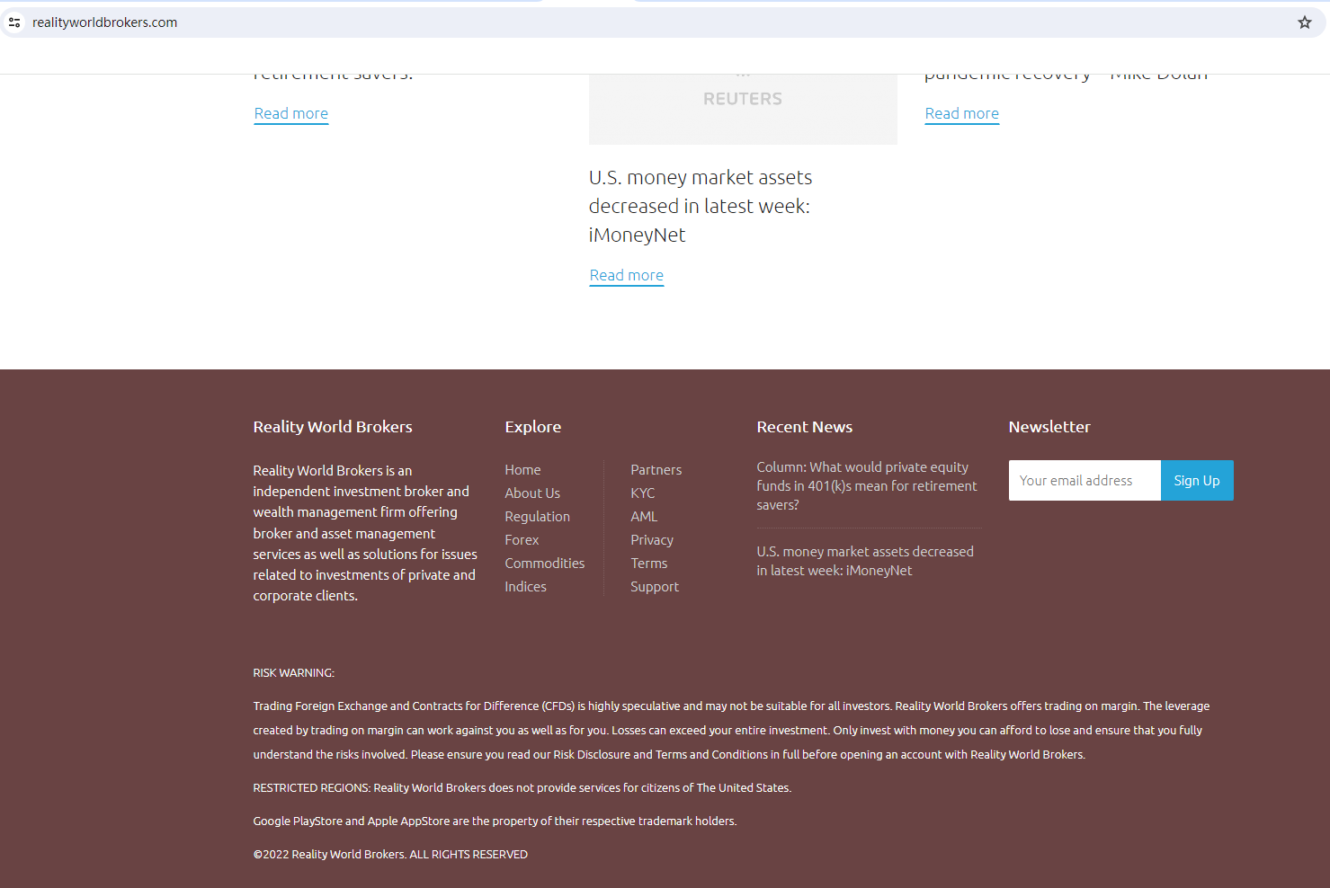The width and height of the screenshot is (1330, 888).
Task: Open the Support footer link
Action: [x=655, y=587]
